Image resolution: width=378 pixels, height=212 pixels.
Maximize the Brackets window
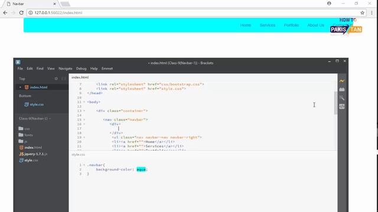[x=337, y=61]
